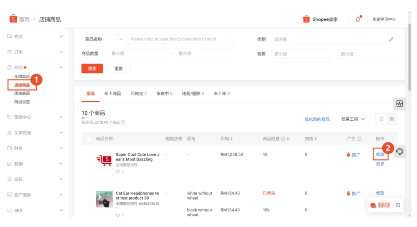Toggle the heart under Super Cool Cute Love product
Image resolution: width=417 pixels, height=227 pixels.
pos(117,172)
